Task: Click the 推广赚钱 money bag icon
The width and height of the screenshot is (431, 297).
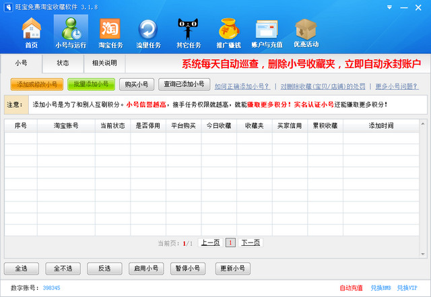Action: click(x=229, y=32)
